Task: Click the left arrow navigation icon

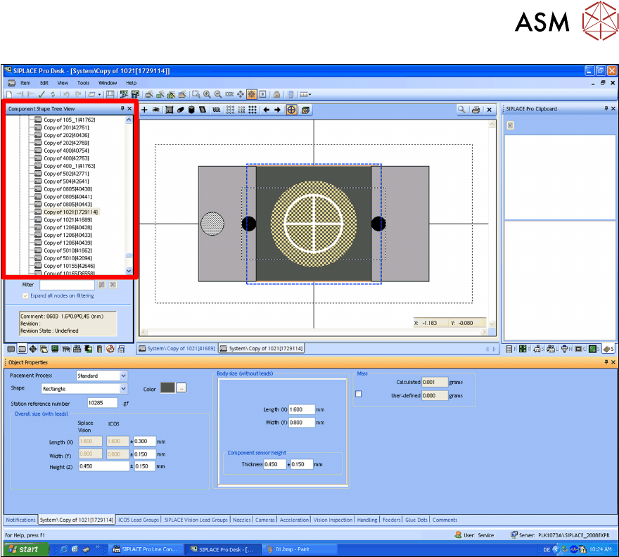Action: (266, 110)
